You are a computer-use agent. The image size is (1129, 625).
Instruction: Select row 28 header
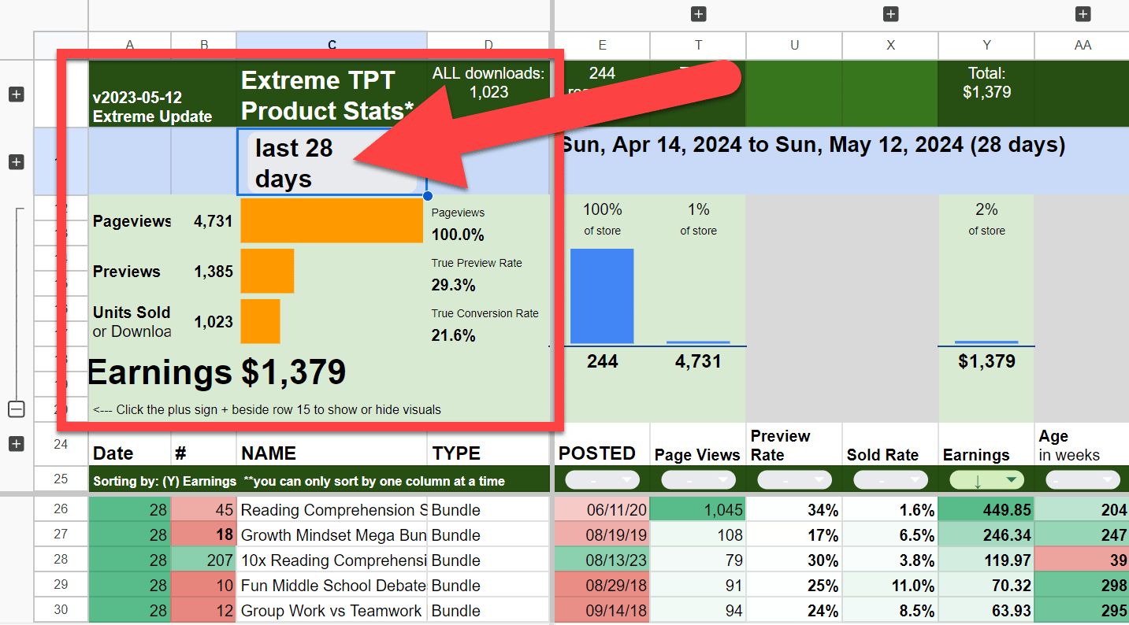tap(61, 560)
